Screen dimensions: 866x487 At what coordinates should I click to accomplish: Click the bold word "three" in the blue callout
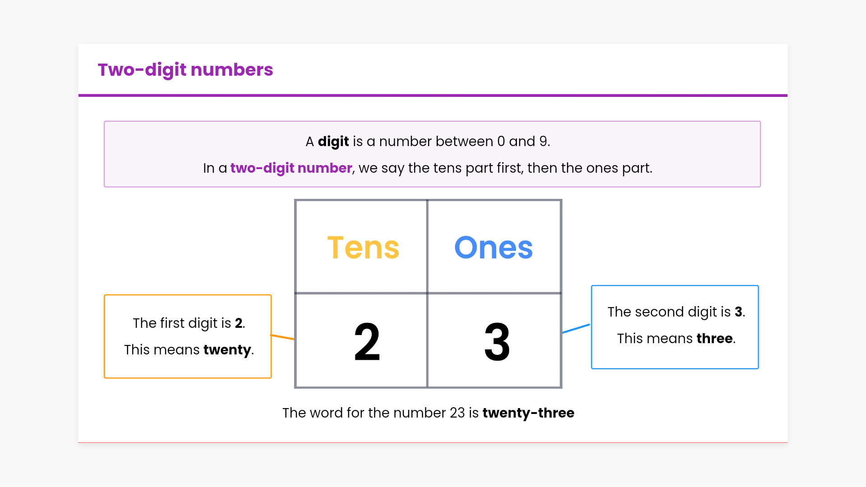(x=714, y=339)
